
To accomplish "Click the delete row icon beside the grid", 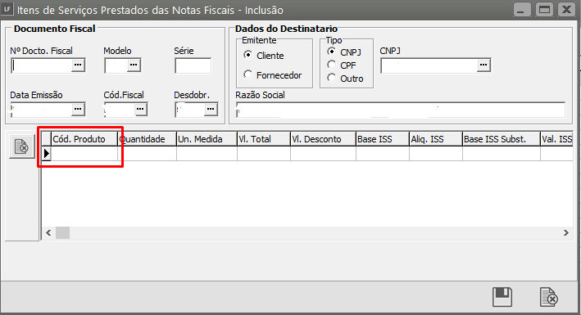I will pos(22,146).
